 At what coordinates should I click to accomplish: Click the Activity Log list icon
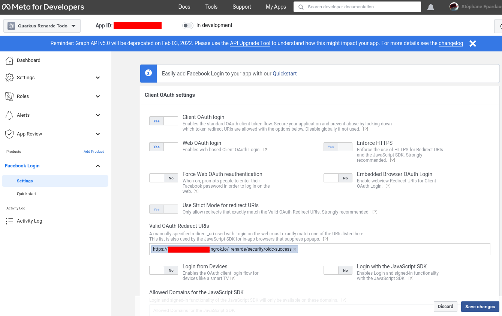pyautogui.click(x=9, y=221)
